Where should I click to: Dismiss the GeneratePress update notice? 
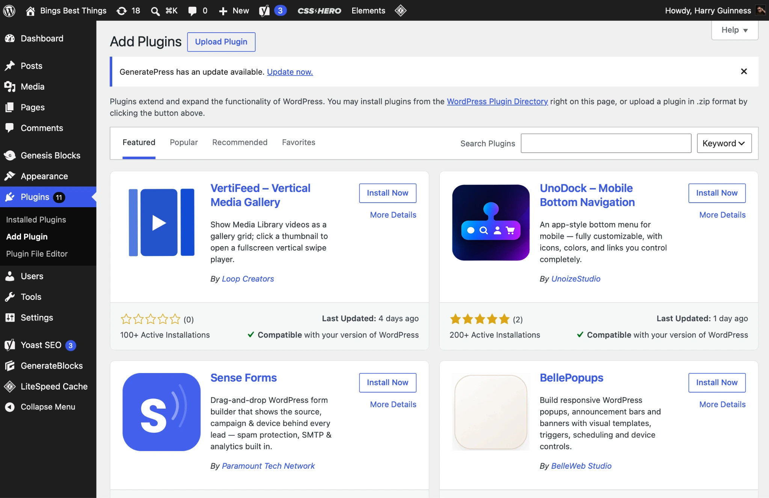point(744,71)
